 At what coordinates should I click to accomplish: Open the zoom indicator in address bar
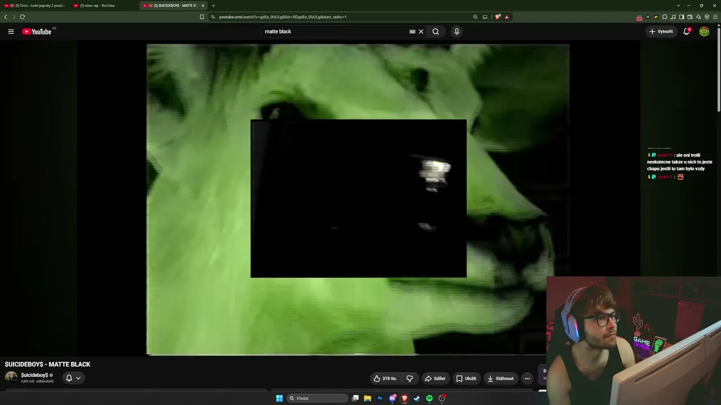coord(475,17)
